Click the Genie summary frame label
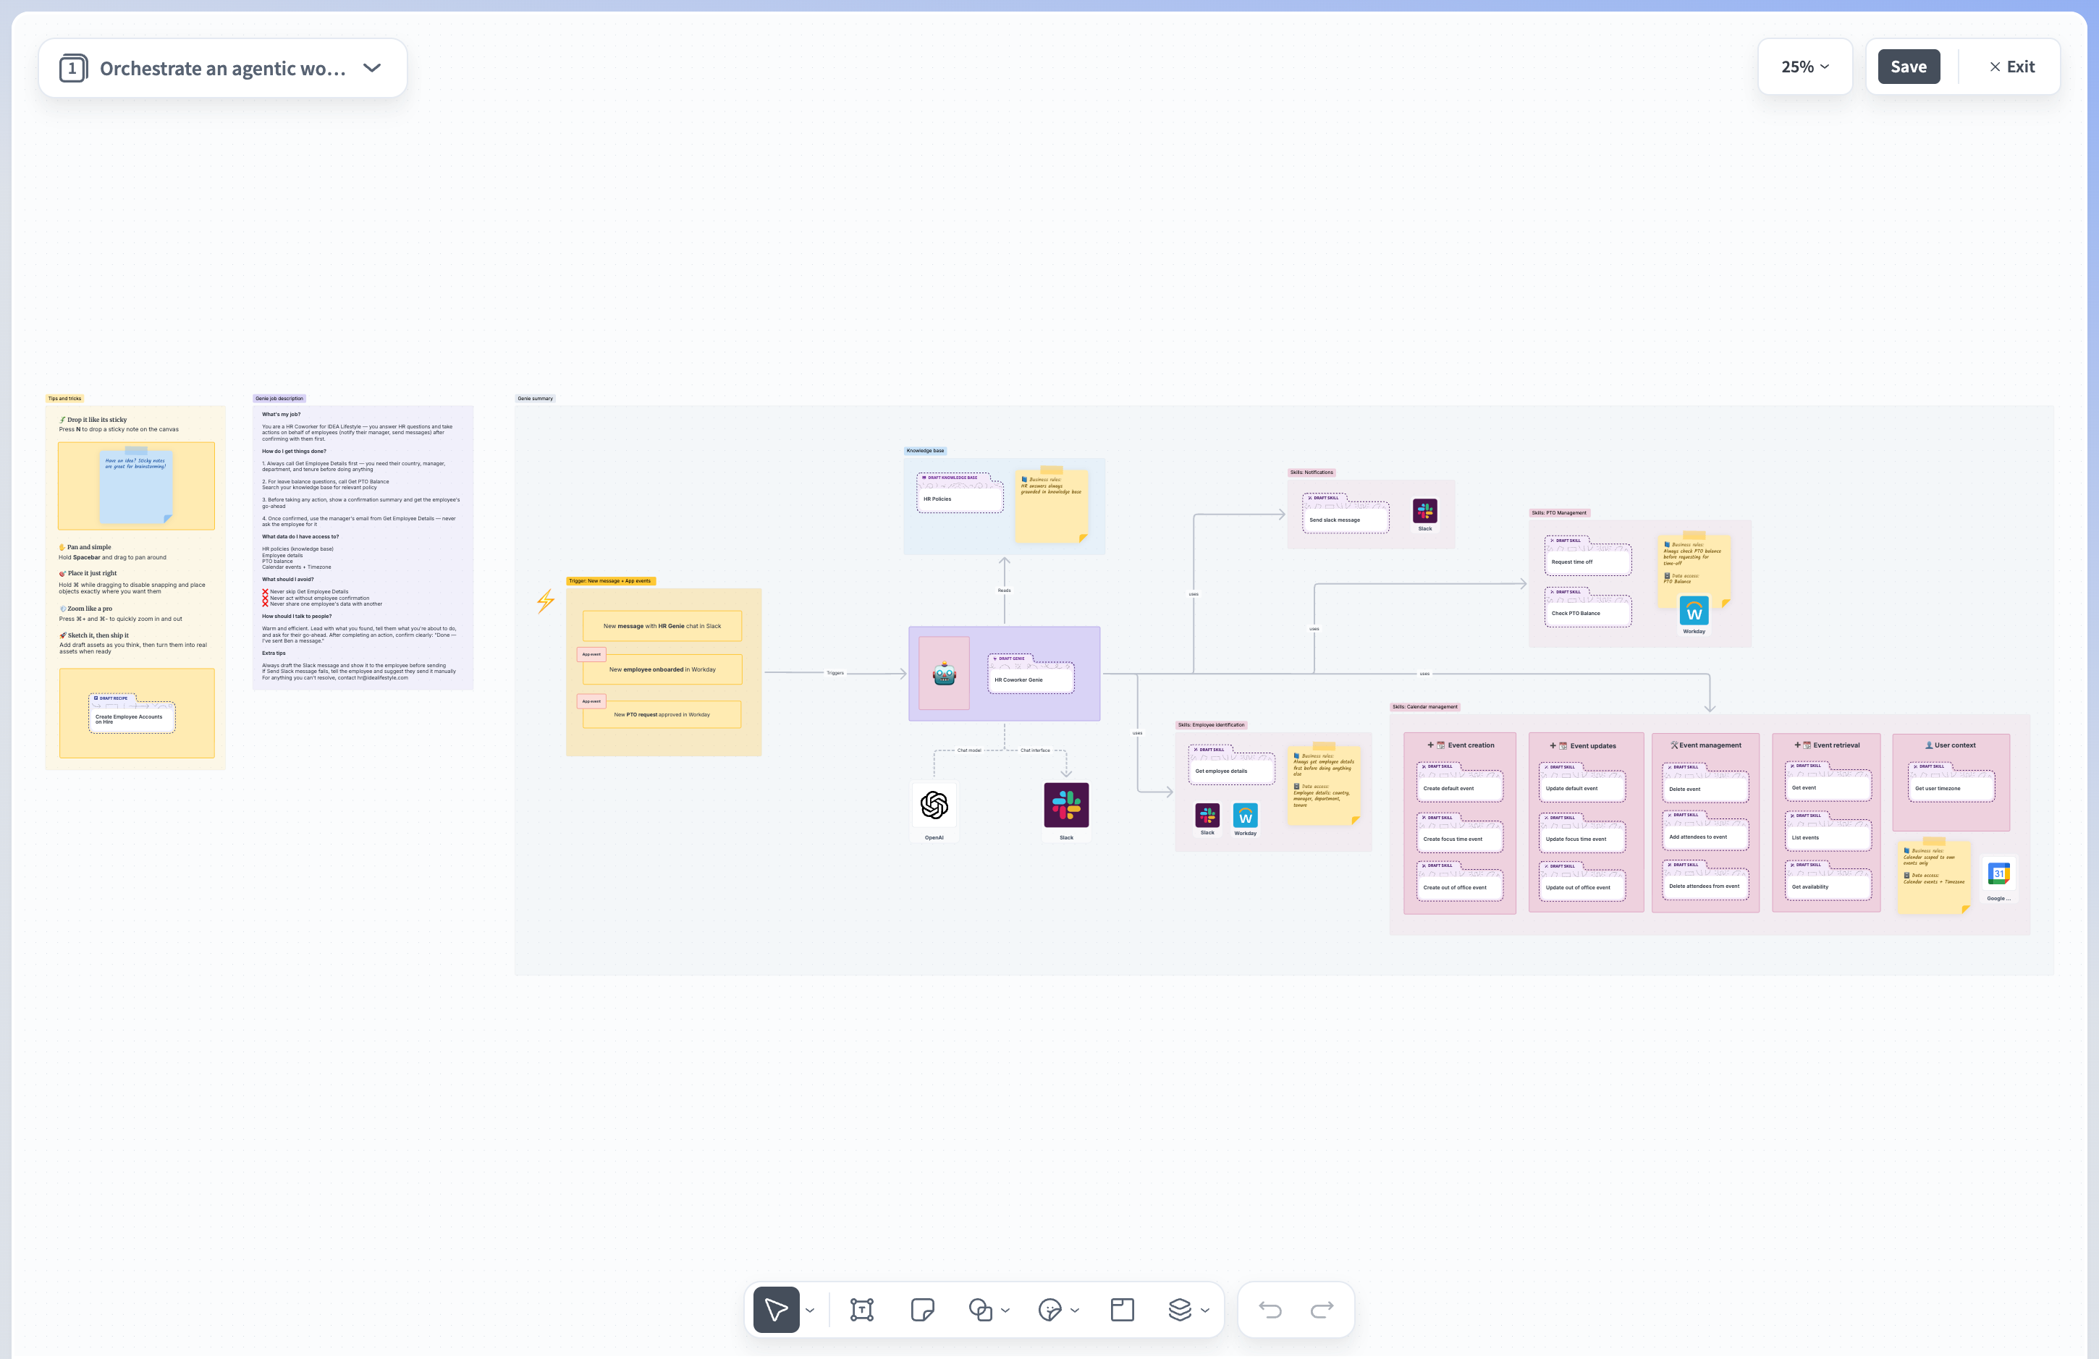This screenshot has height=1359, width=2099. [536, 399]
